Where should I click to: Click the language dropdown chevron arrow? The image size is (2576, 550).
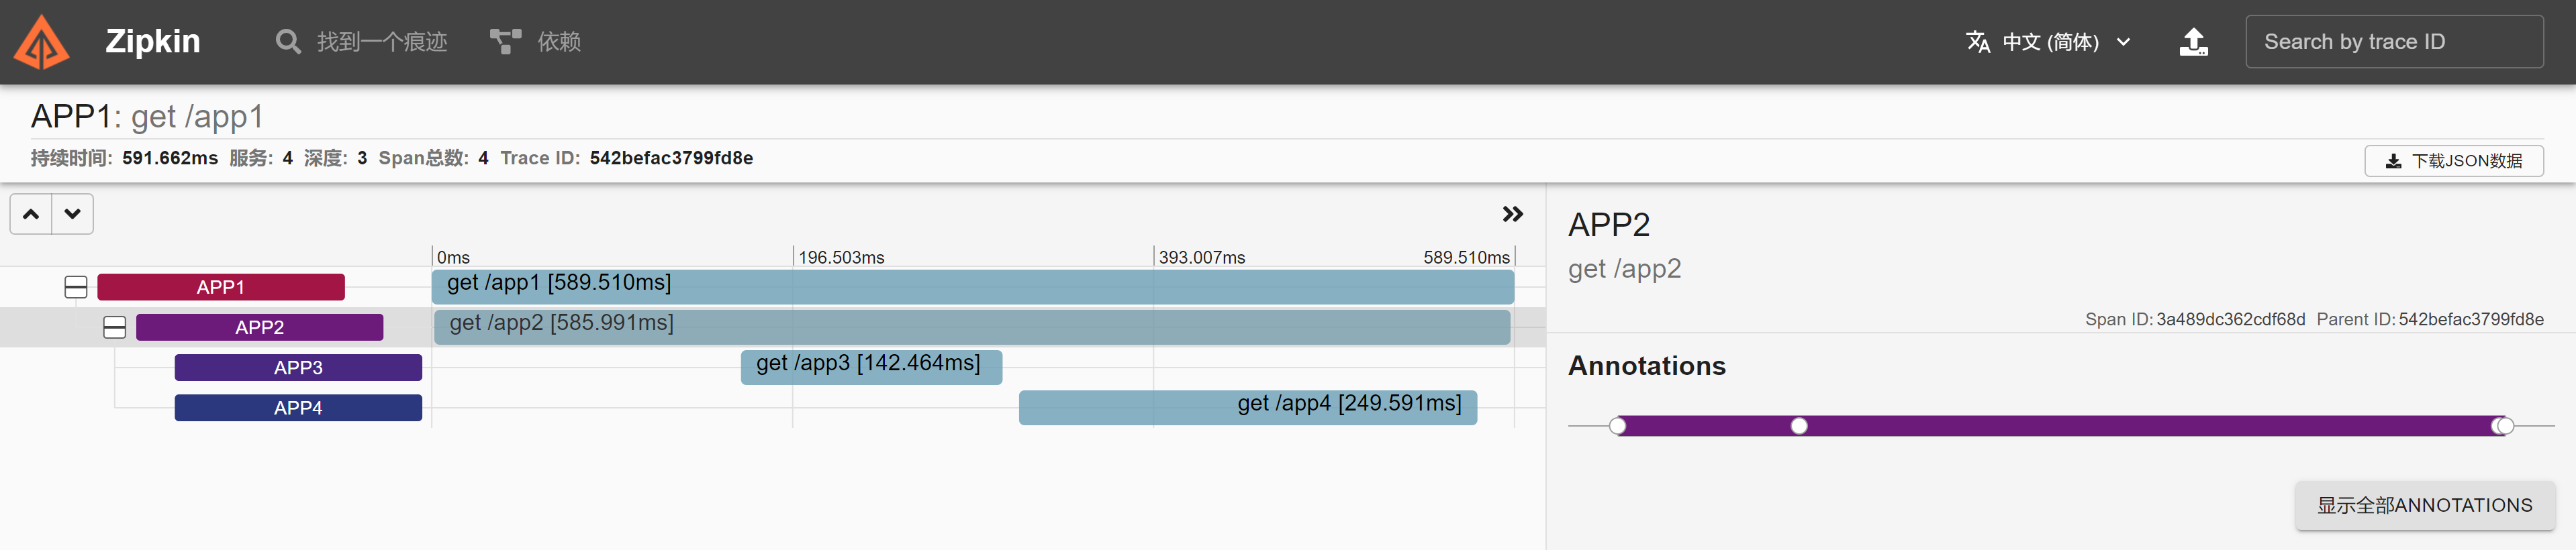pyautogui.click(x=2124, y=42)
